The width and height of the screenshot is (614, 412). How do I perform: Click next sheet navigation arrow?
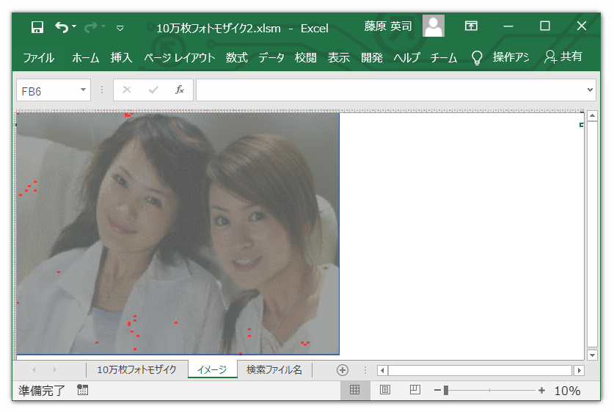pos(54,369)
